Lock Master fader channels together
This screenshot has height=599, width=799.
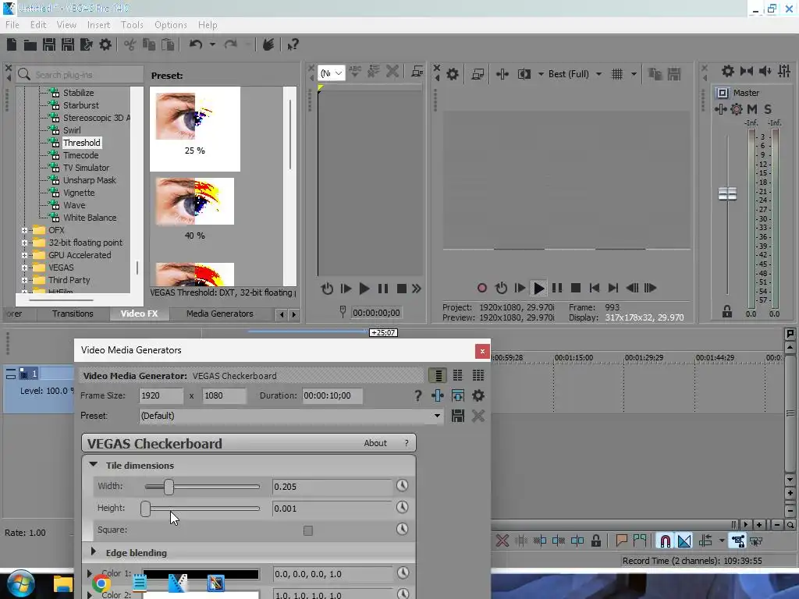727,312
